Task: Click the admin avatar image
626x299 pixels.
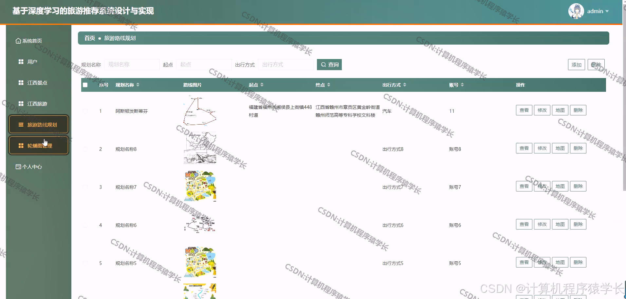Action: point(576,11)
